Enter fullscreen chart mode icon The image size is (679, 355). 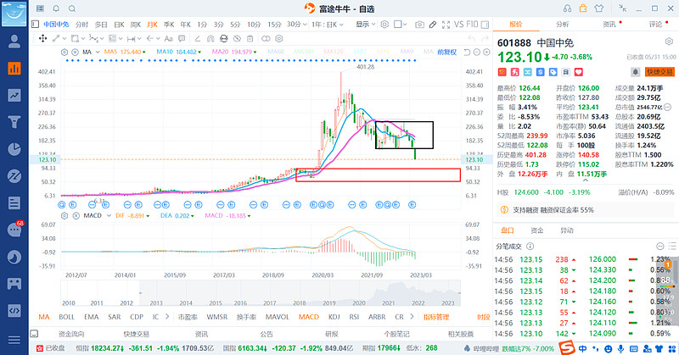[x=446, y=25]
